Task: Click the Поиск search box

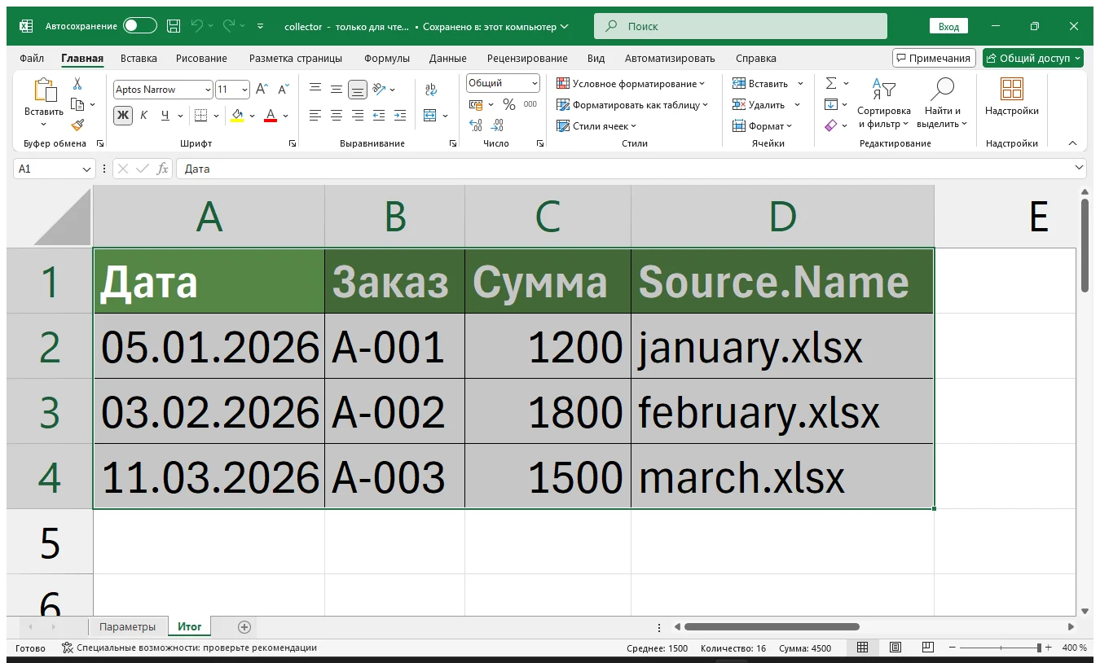Action: coord(741,26)
